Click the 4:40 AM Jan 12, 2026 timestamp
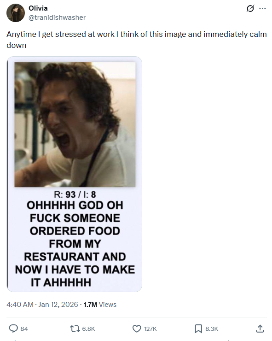 coord(42,305)
